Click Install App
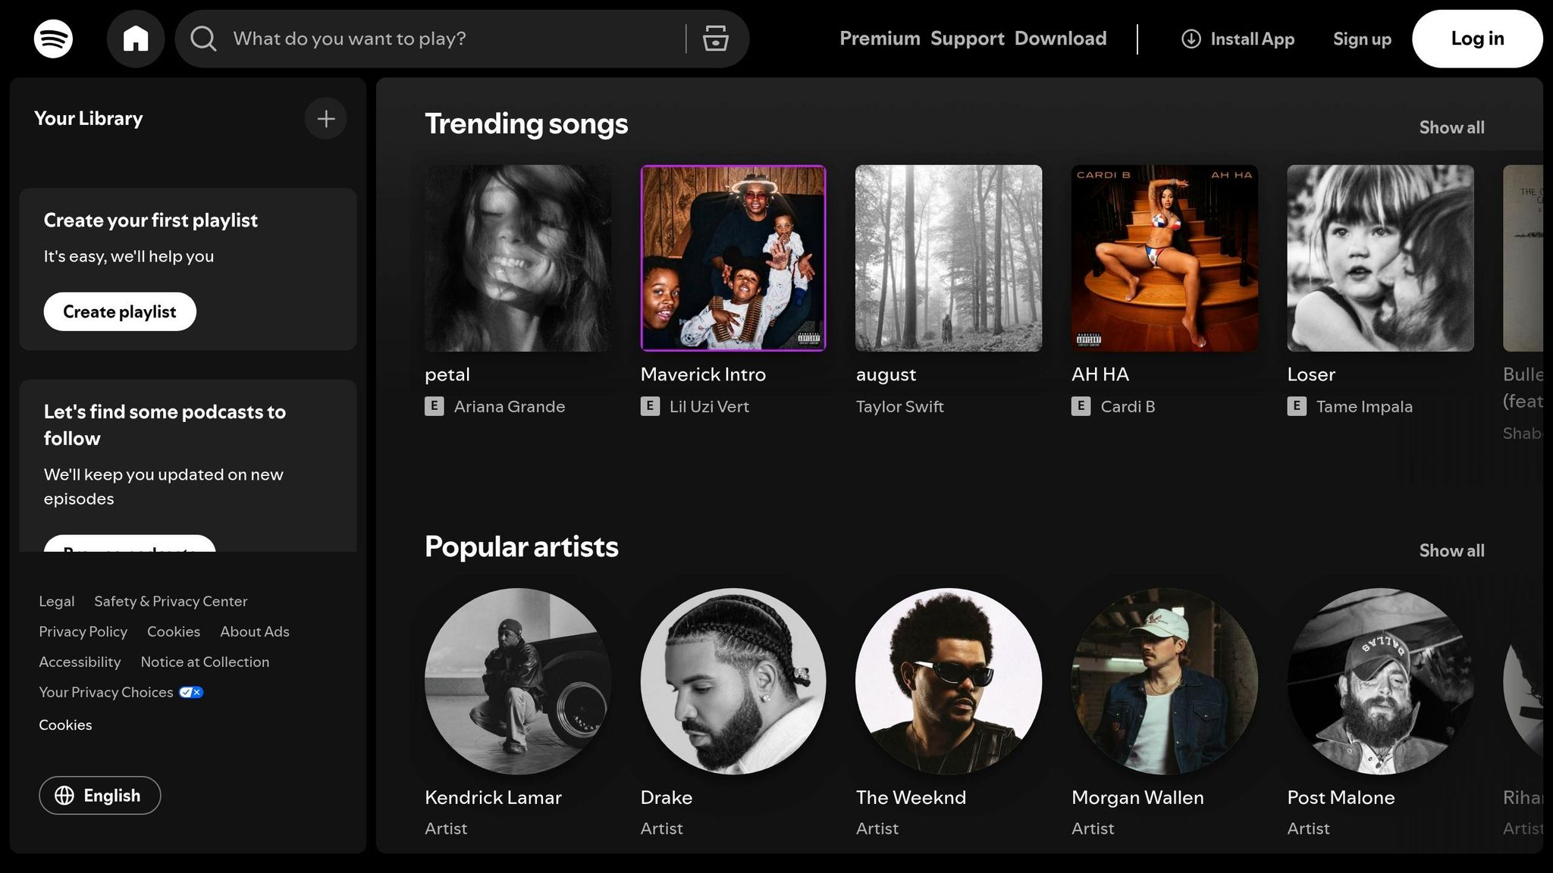The width and height of the screenshot is (1553, 873). (x=1238, y=39)
